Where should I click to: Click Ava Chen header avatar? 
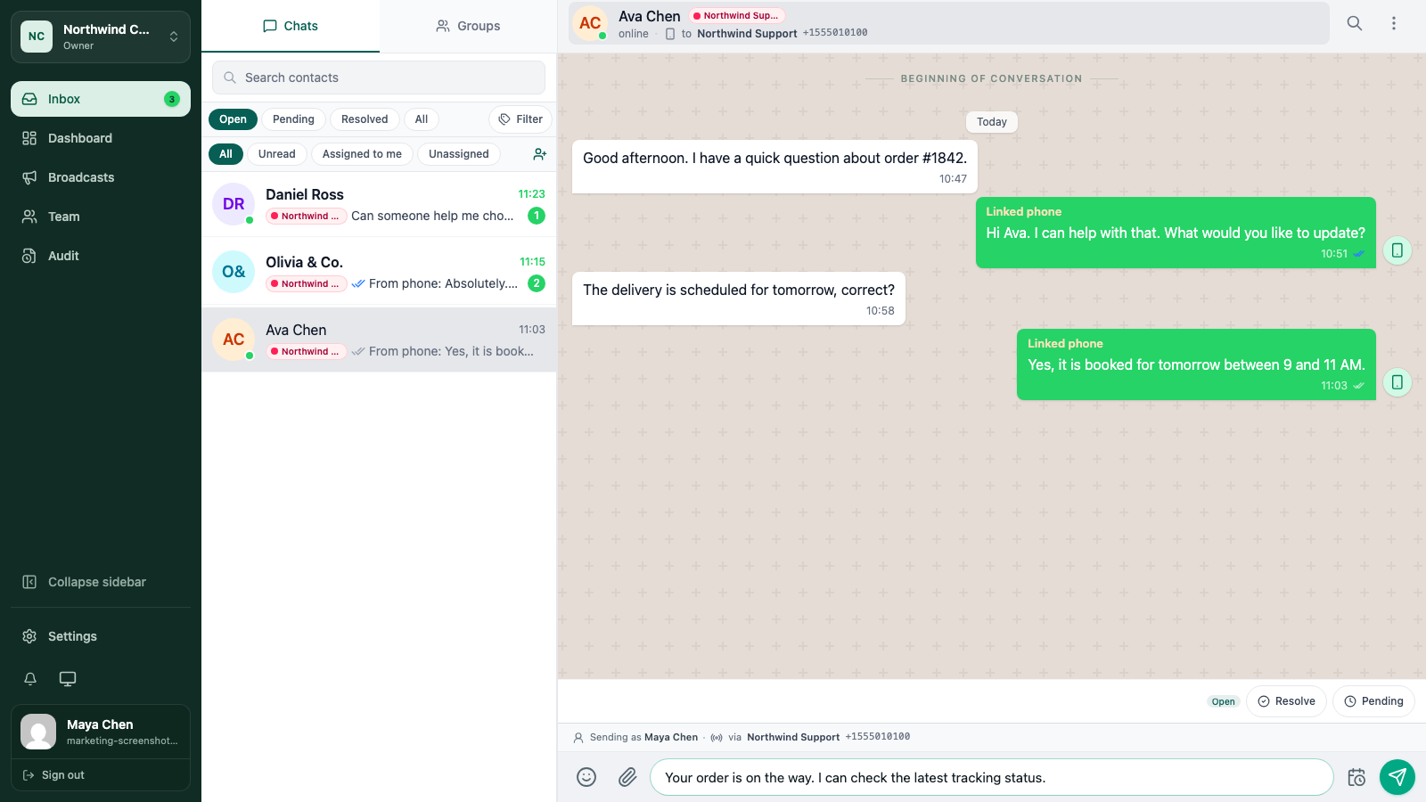click(590, 23)
